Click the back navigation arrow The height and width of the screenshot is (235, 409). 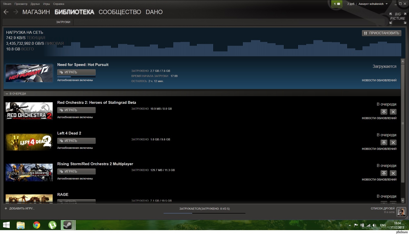click(x=6, y=12)
